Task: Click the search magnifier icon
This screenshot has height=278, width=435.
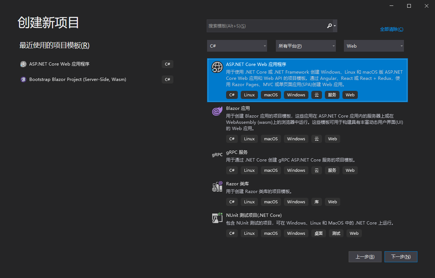Action: [329, 26]
